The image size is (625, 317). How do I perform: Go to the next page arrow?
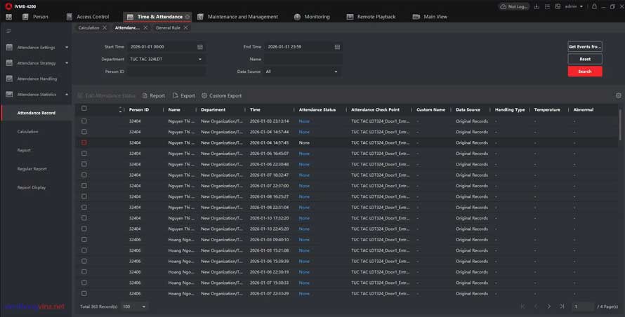pos(548,306)
